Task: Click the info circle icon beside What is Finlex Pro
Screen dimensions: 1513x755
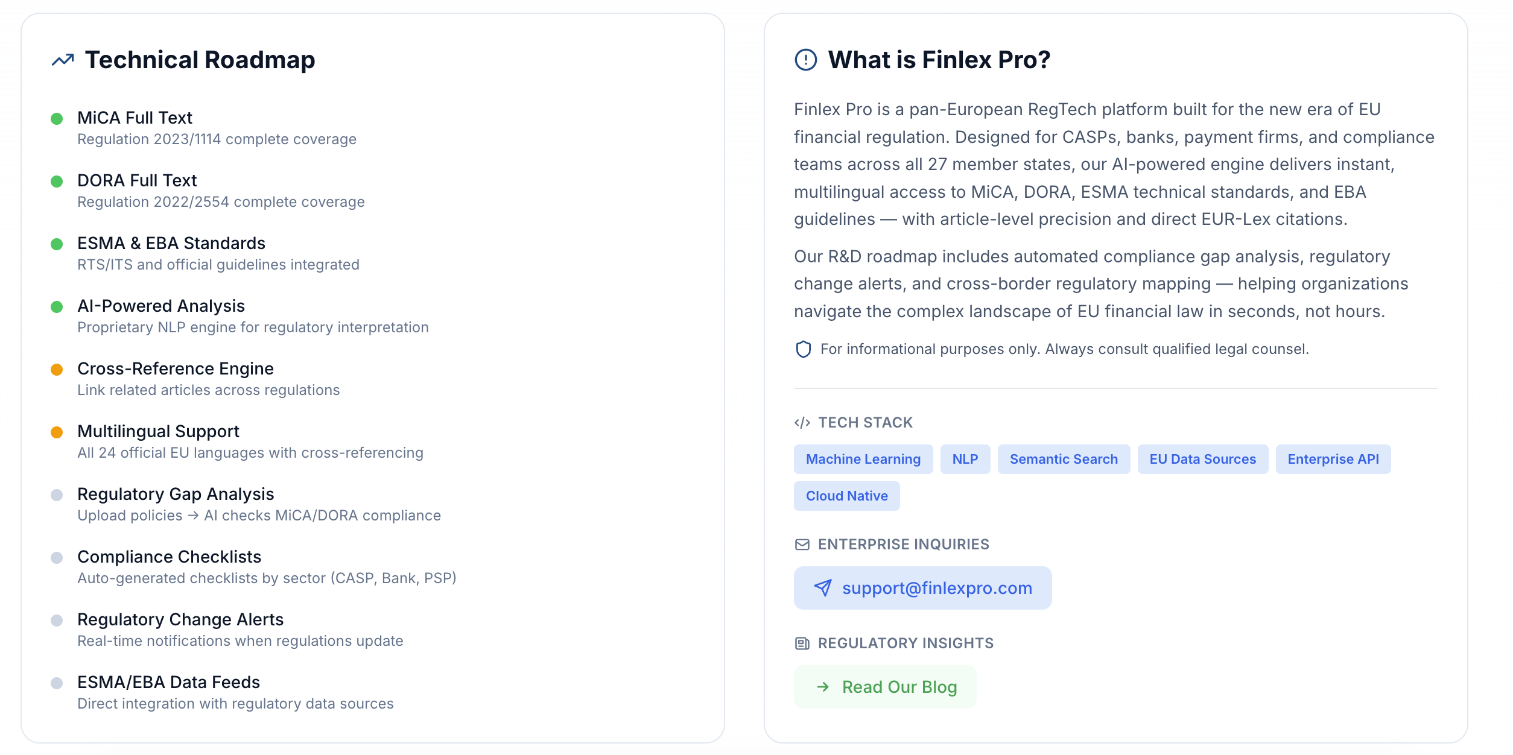Action: click(x=805, y=60)
